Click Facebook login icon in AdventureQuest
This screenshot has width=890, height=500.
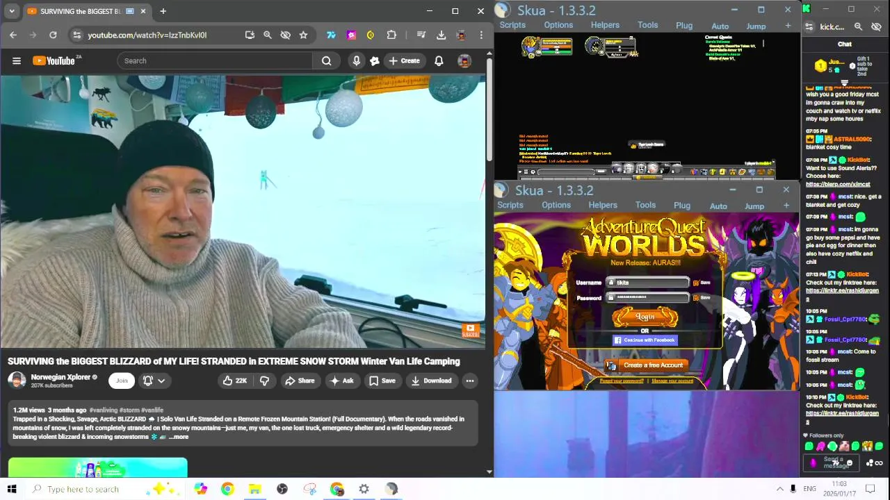click(617, 340)
